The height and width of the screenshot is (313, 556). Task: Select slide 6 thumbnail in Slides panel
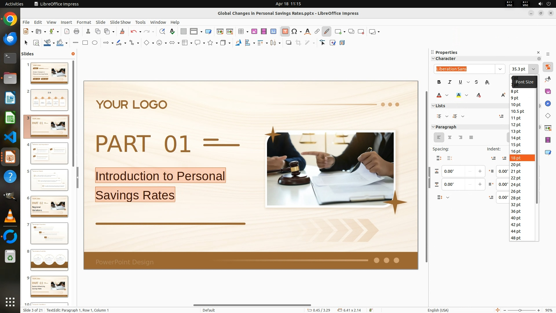pyautogui.click(x=49, y=206)
